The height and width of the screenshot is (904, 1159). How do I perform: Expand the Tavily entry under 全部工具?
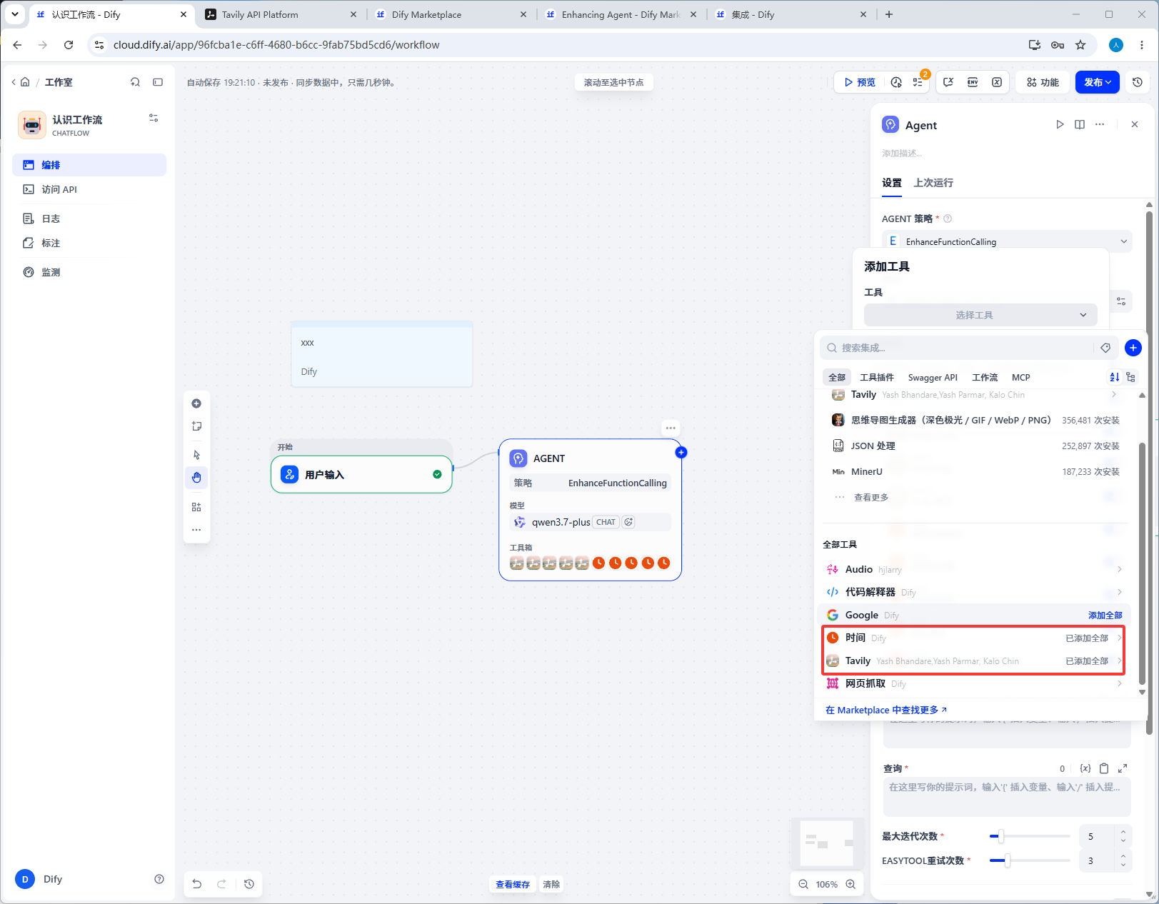point(974,661)
